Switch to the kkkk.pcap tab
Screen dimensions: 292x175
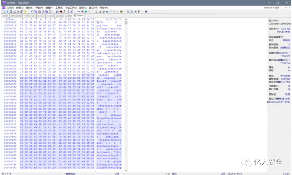(16, 16)
